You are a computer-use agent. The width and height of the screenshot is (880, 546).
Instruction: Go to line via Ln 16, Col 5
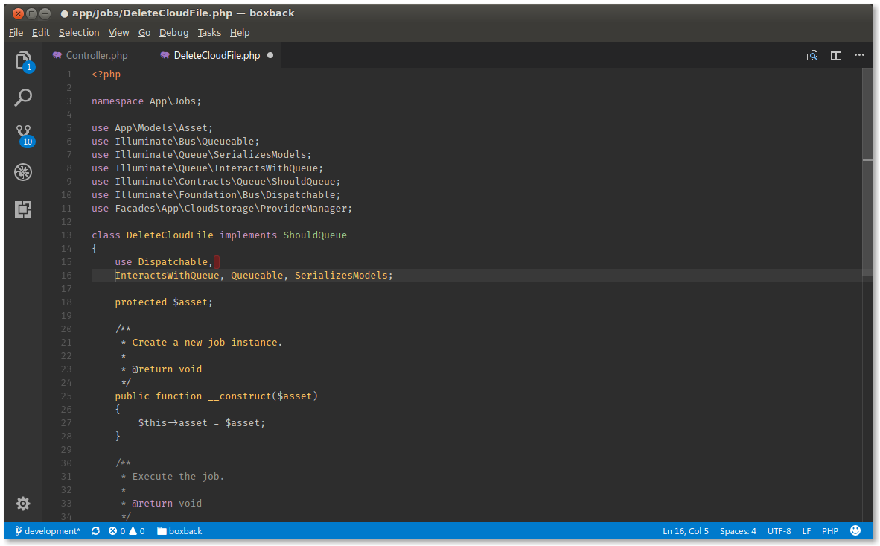pos(685,530)
